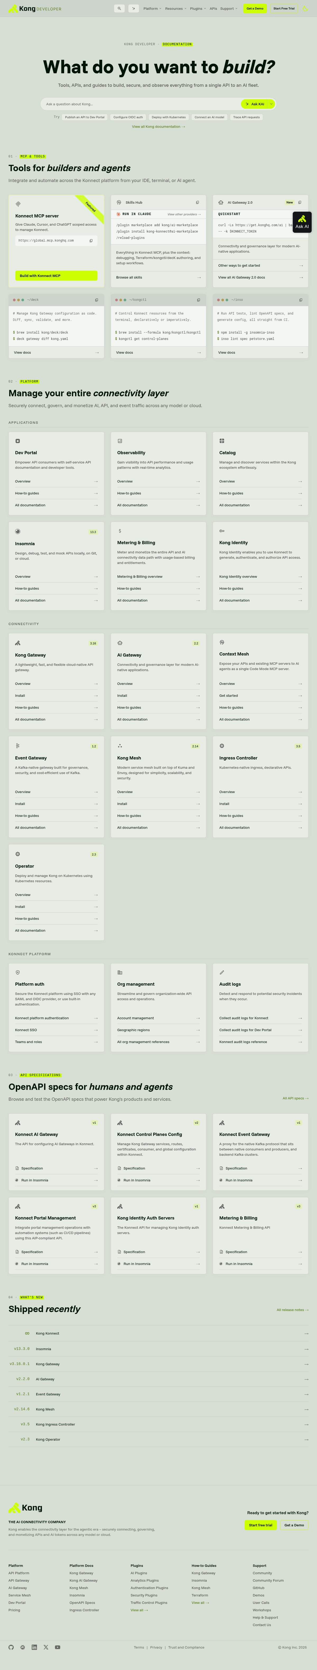Viewport: 317px width, 1670px height.
Task: Expand the Platform menu in header
Action: pos(152,9)
